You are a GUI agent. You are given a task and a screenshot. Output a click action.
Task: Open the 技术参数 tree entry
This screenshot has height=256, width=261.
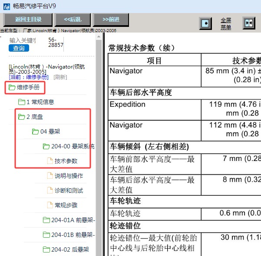tap(66, 161)
